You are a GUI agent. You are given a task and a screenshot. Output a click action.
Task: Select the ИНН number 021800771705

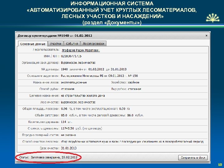click(71, 56)
